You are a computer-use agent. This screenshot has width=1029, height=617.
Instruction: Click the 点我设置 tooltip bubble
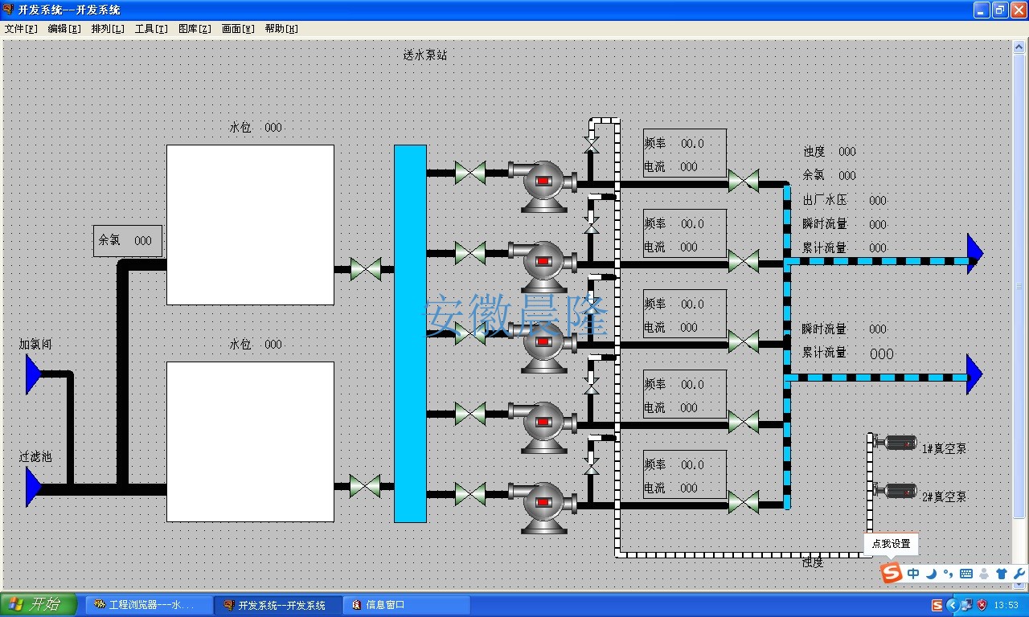(892, 544)
